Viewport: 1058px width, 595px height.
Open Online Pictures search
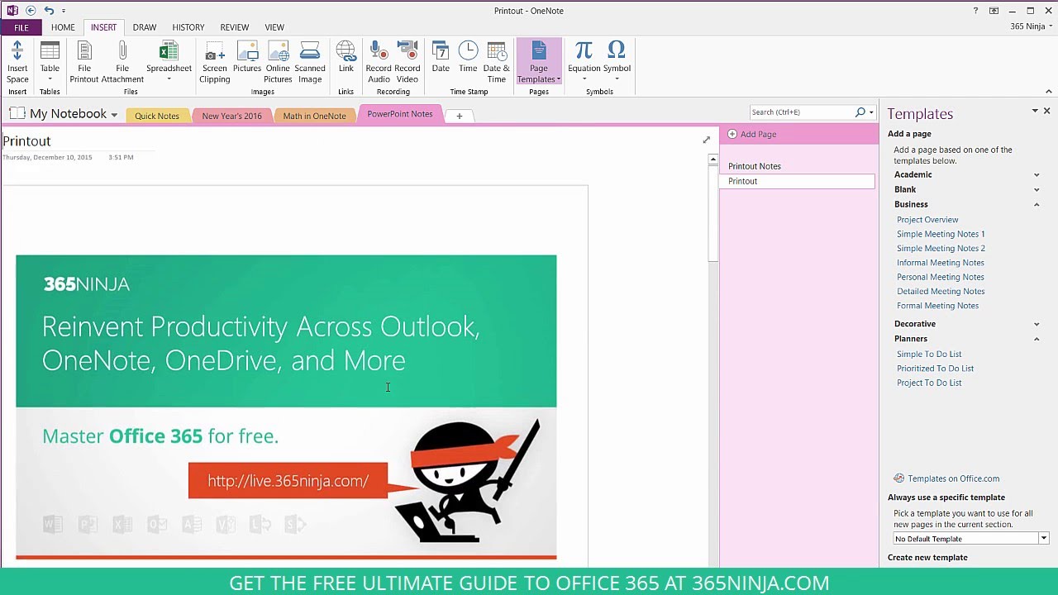[x=278, y=62]
